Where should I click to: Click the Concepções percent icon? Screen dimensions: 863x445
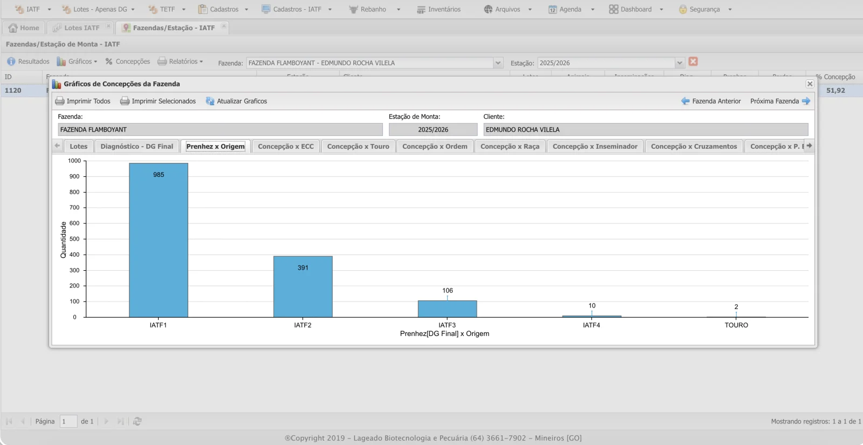[109, 61]
